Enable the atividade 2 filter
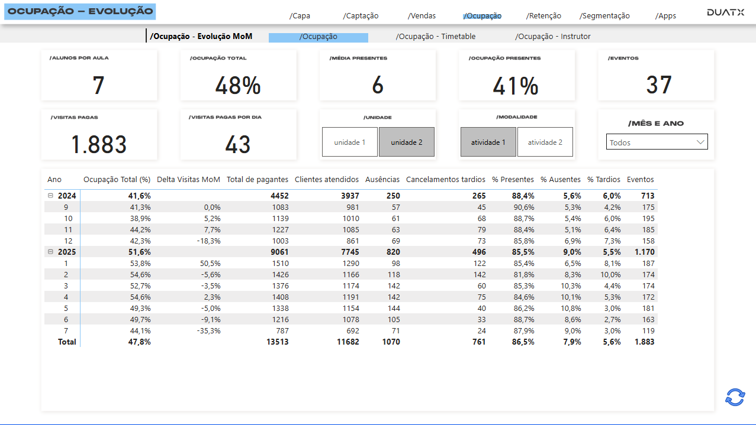The width and height of the screenshot is (756, 425). (545, 141)
